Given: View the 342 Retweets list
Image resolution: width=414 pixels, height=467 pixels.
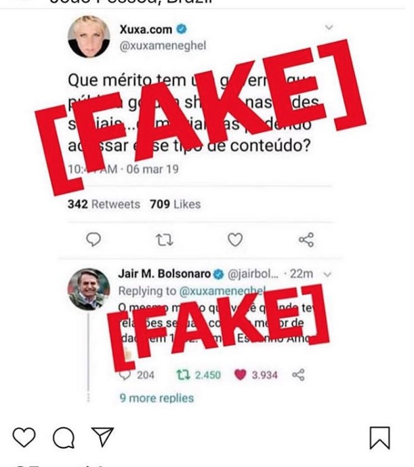Looking at the screenshot, I should click(104, 204).
